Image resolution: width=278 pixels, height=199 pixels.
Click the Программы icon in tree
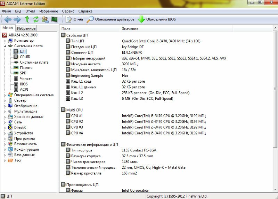[10, 139]
